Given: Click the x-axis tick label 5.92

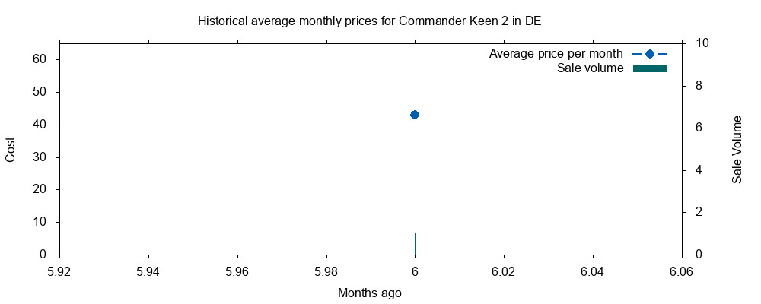Looking at the screenshot, I should 59,271.
